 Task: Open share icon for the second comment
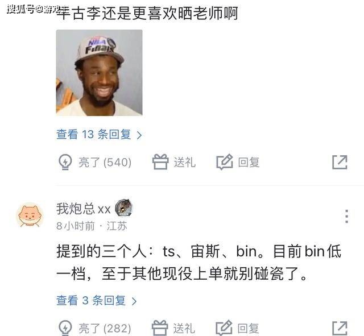click(340, 329)
